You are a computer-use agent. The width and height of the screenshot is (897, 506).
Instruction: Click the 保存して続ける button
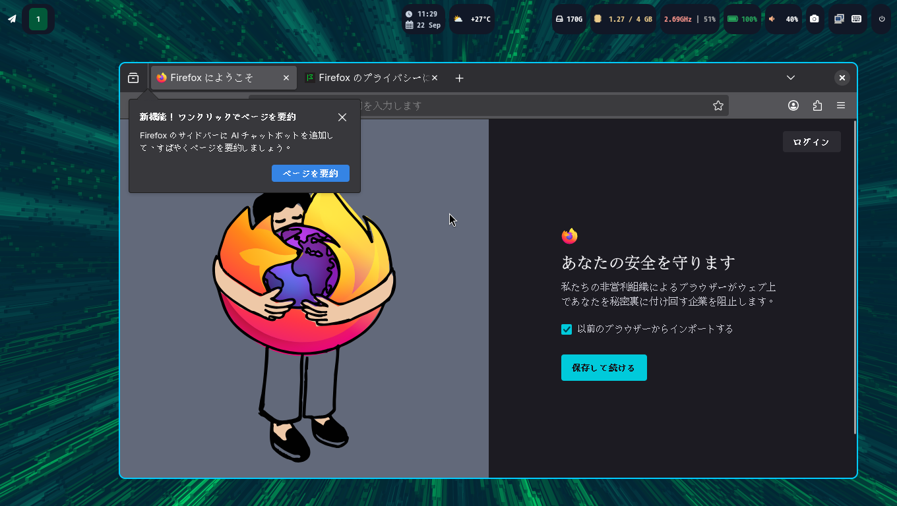604,368
